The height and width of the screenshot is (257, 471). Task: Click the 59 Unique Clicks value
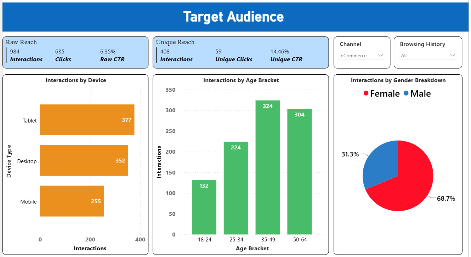(219, 52)
